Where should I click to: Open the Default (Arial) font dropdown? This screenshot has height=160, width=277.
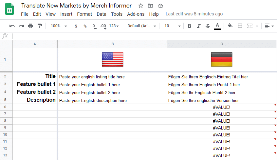(x=142, y=26)
